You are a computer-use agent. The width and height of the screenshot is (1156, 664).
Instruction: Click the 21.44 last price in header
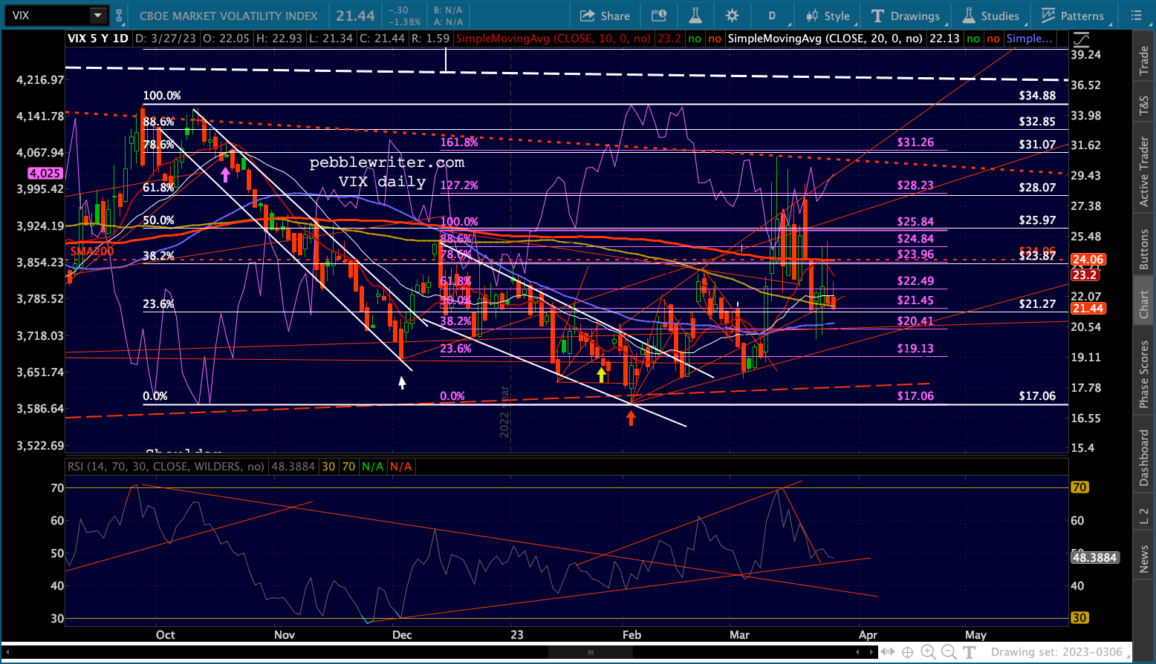[355, 16]
